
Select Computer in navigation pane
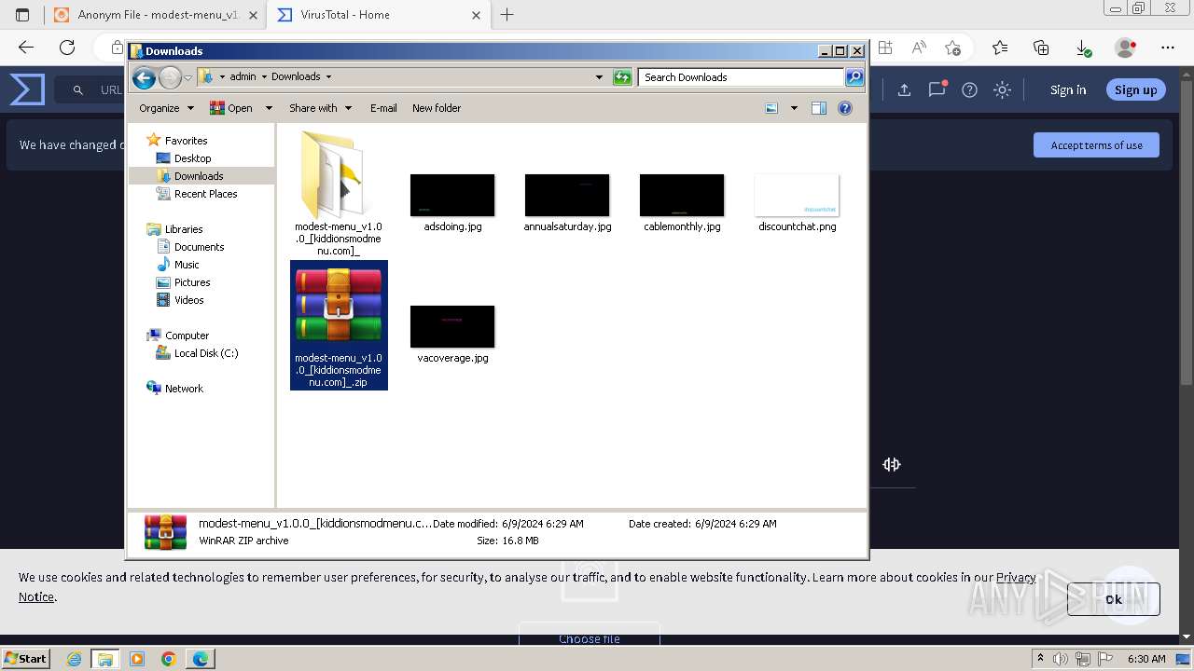pos(187,335)
